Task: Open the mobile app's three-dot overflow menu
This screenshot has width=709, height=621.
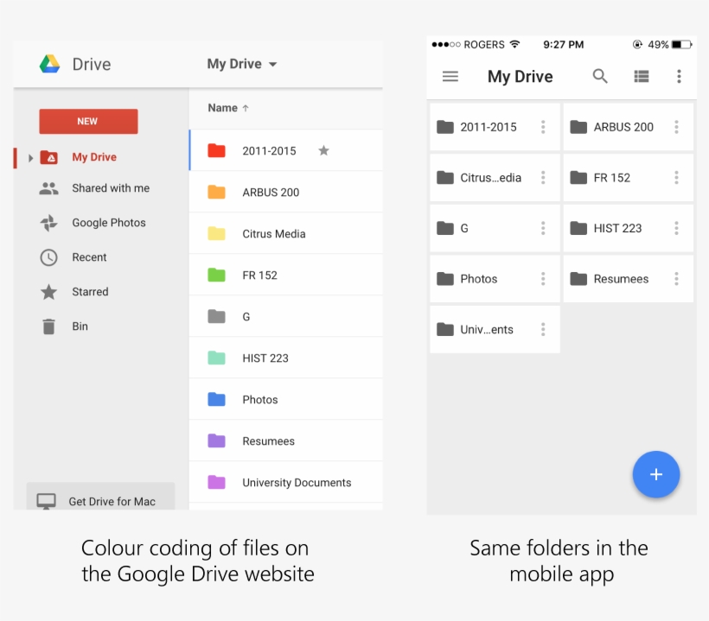Action: click(680, 76)
